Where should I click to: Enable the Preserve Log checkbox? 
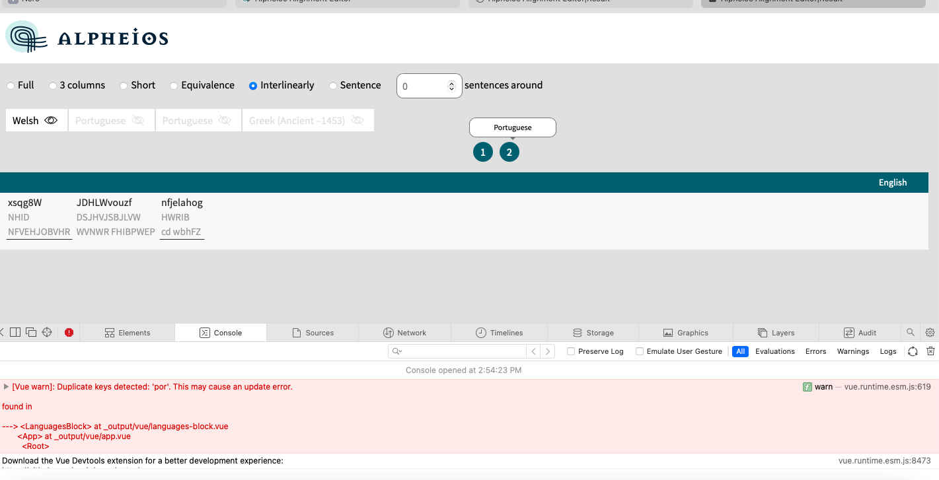tap(570, 351)
